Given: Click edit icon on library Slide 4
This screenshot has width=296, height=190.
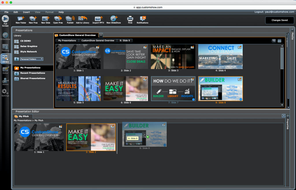Looking at the screenshot, I should click(x=240, y=47).
